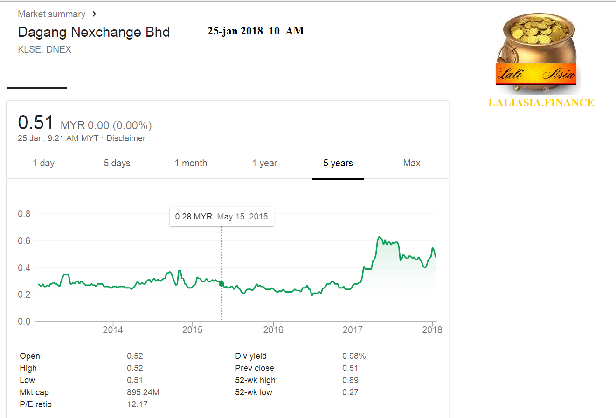The width and height of the screenshot is (616, 418).
Task: Click the LALIASIA.FINANCE text link
Action: pyautogui.click(x=541, y=103)
